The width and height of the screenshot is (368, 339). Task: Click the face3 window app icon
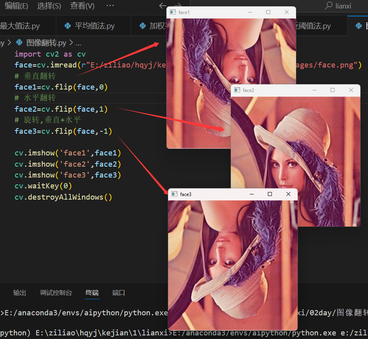point(175,194)
